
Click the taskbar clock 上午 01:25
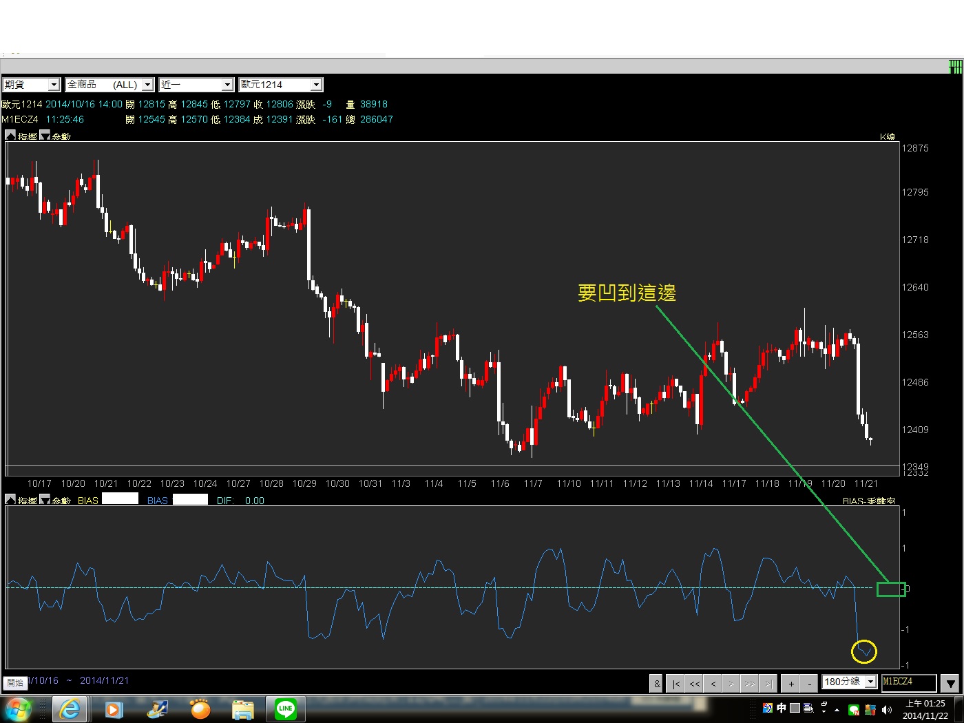(925, 709)
